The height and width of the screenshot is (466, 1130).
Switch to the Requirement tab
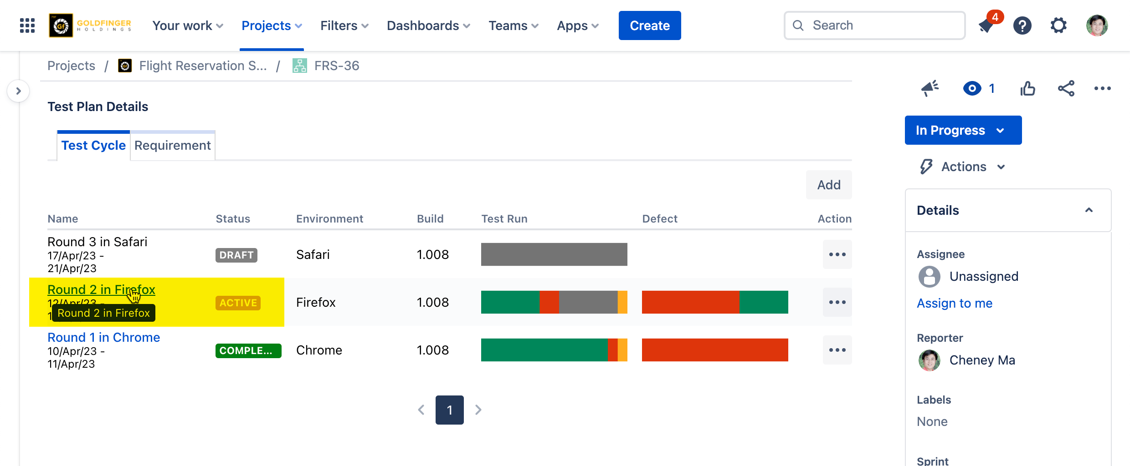point(173,146)
